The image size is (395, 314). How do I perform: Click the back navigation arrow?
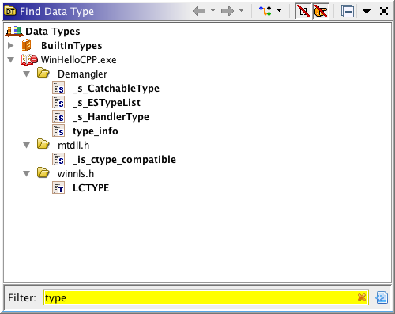click(199, 11)
